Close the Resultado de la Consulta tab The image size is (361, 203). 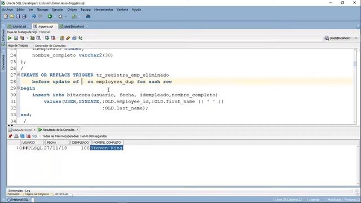click(77, 130)
